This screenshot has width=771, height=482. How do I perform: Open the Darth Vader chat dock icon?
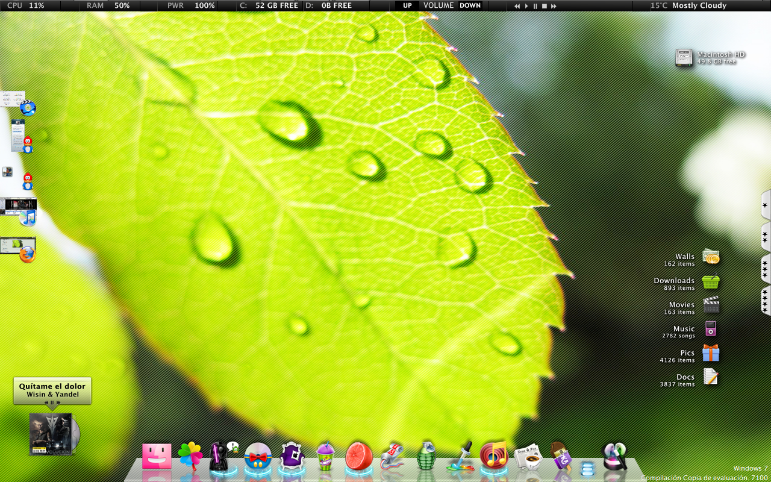(223, 456)
